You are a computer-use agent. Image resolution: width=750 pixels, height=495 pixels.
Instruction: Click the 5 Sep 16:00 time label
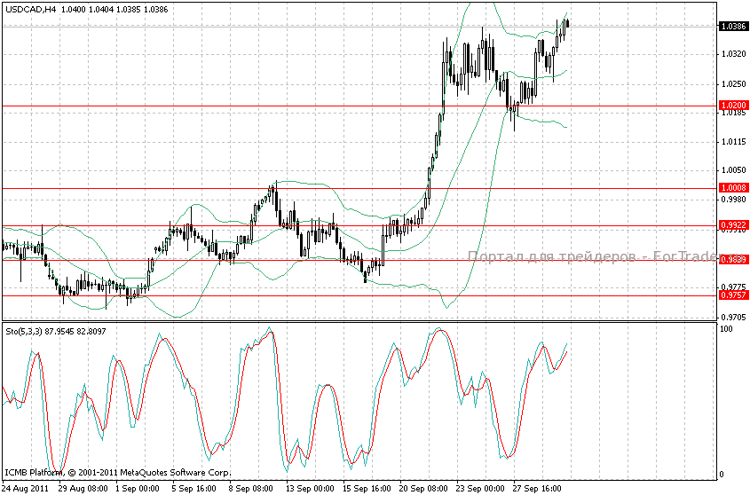coord(193,489)
